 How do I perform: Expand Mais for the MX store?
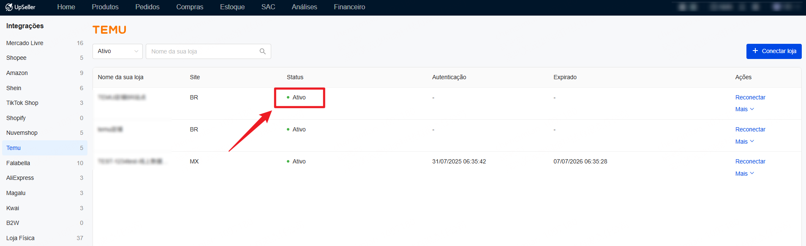pos(744,174)
